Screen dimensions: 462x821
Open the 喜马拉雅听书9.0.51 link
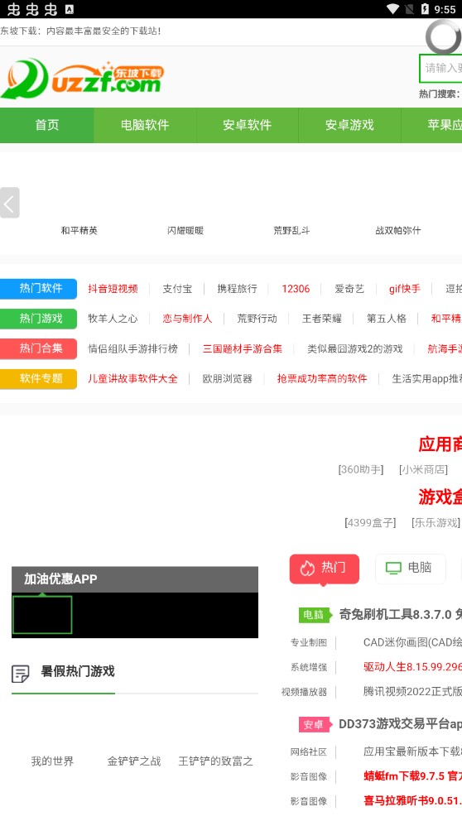click(413, 801)
